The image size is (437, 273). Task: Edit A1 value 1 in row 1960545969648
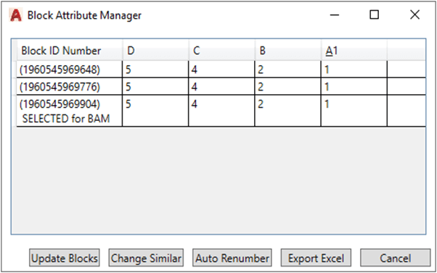coord(354,70)
